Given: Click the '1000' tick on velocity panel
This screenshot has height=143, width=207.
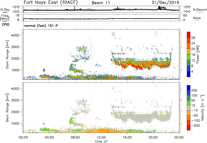Looking at the screenshot, I should tap(15, 123).
